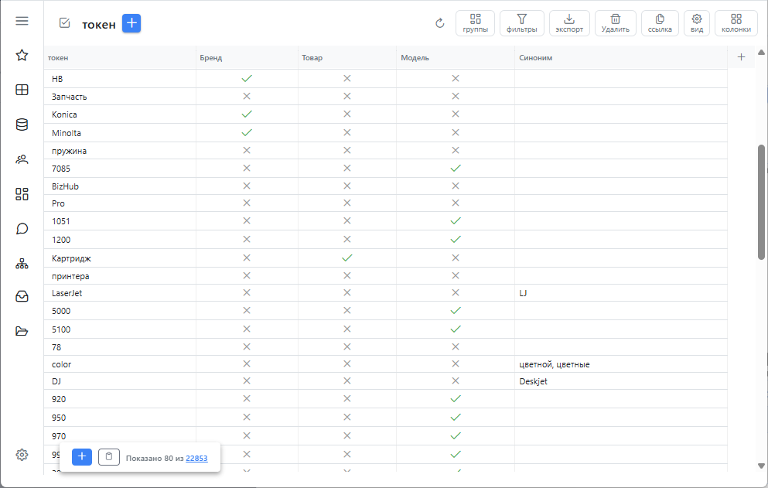768x488 pixels.
Task: Open the users icon in sidebar
Action: tap(22, 159)
